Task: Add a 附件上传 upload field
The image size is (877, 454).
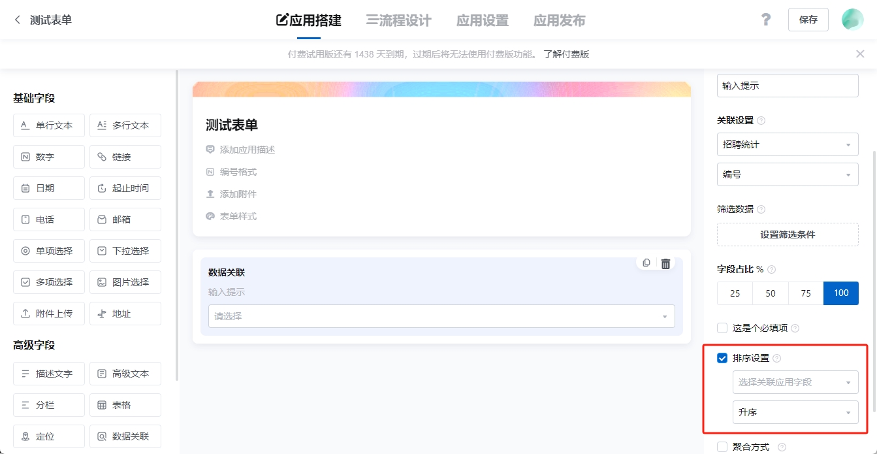Action: [x=49, y=314]
